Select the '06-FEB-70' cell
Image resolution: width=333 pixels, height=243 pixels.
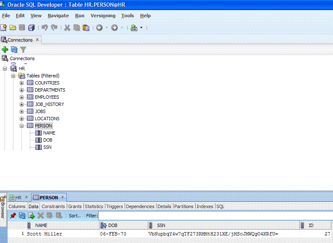[x=123, y=234]
